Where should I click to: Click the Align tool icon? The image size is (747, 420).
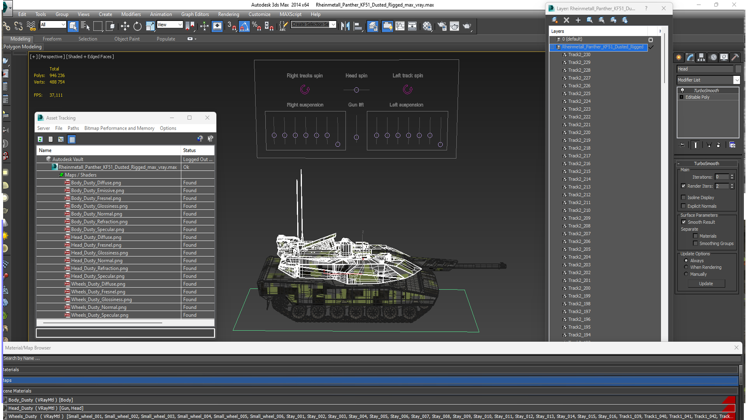[358, 26]
